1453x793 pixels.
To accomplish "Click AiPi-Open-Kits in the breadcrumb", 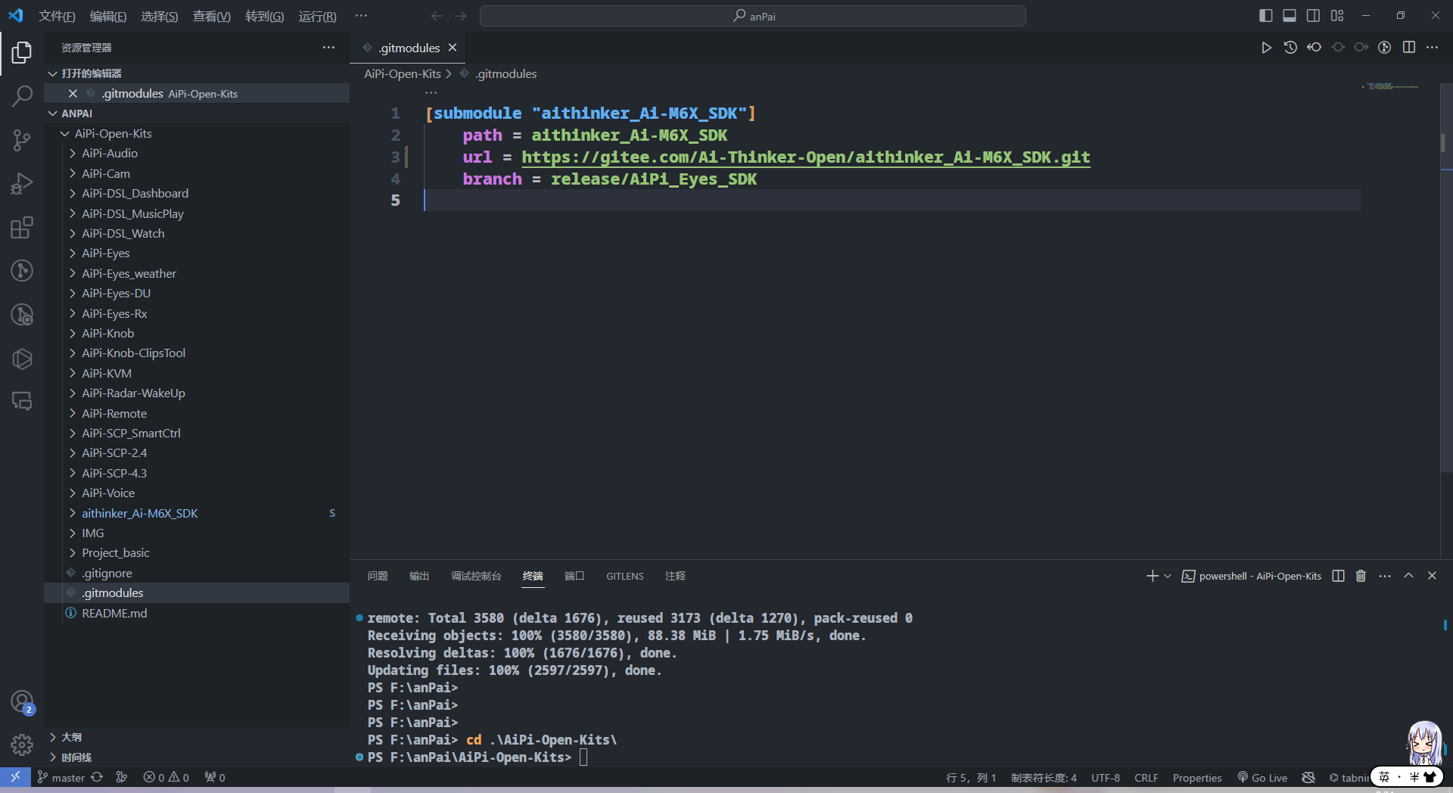I will tap(403, 73).
